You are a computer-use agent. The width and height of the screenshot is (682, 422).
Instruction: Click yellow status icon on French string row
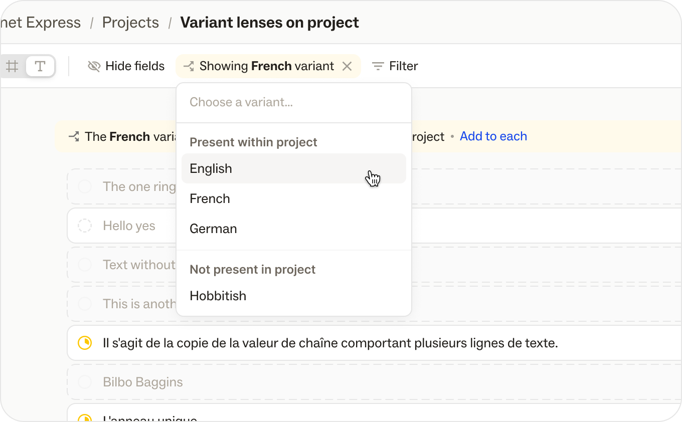point(85,343)
